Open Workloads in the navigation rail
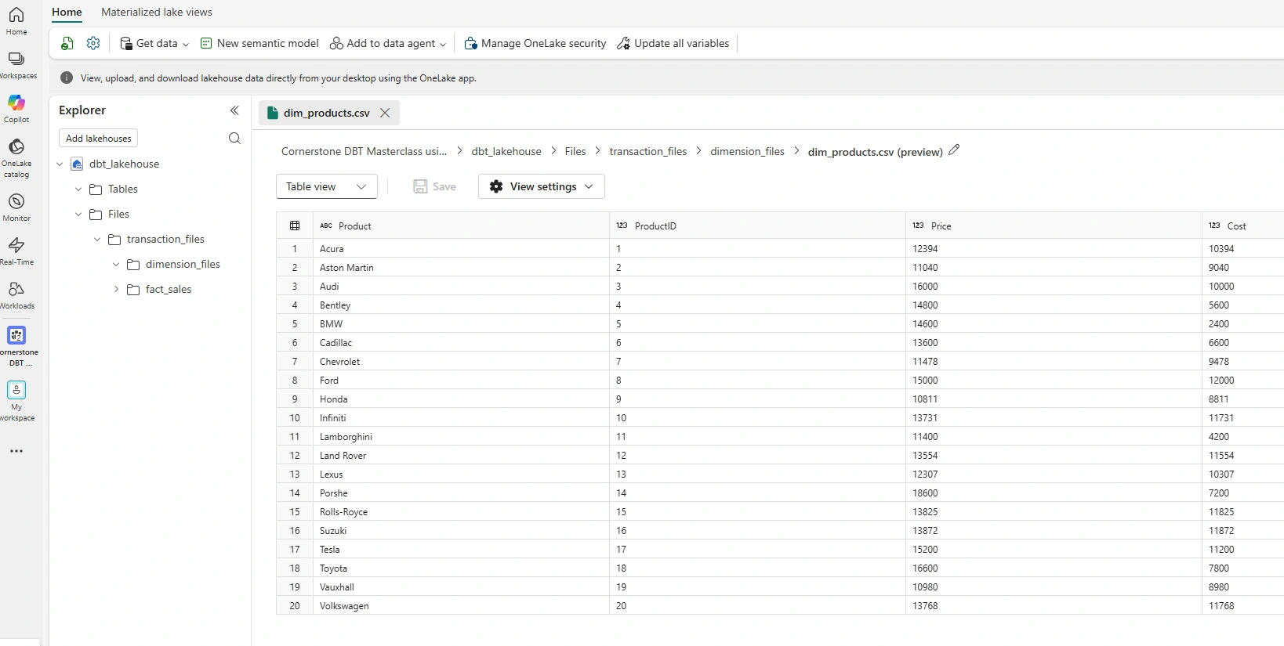The height and width of the screenshot is (646, 1284). click(x=16, y=295)
